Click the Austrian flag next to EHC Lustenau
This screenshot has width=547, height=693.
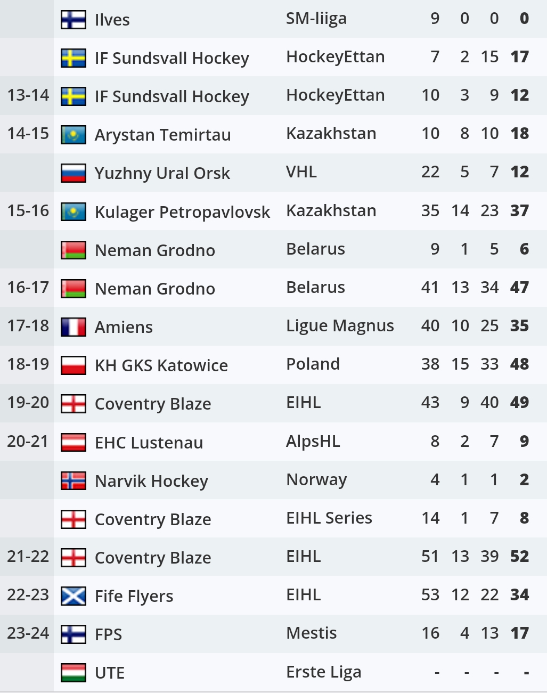tap(73, 443)
